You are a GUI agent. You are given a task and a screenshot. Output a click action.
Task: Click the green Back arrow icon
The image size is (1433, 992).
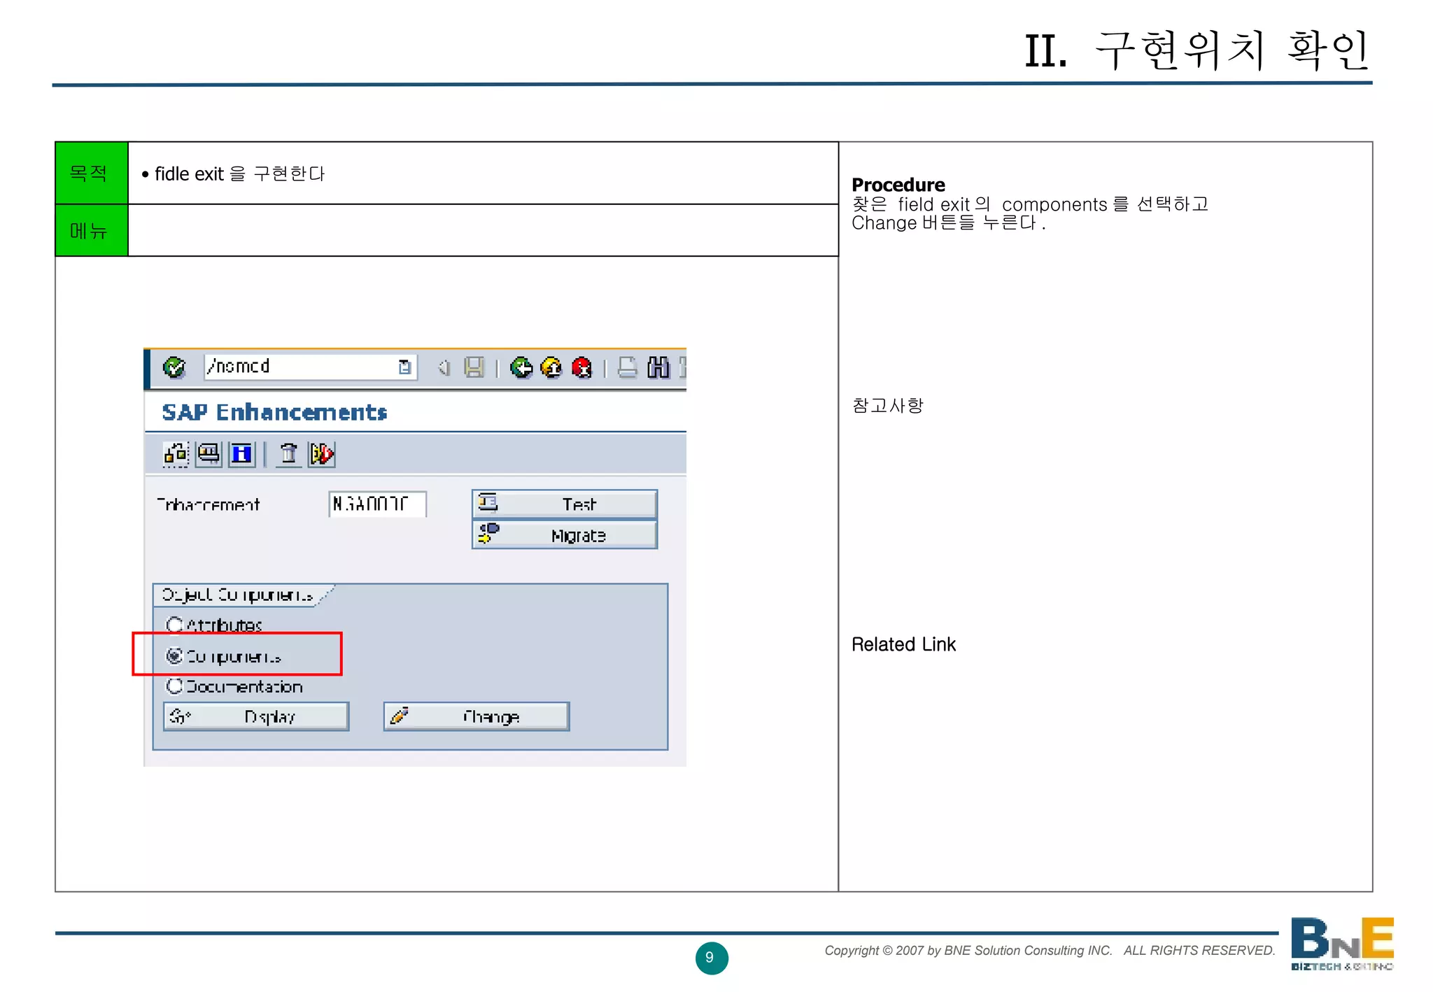point(521,367)
